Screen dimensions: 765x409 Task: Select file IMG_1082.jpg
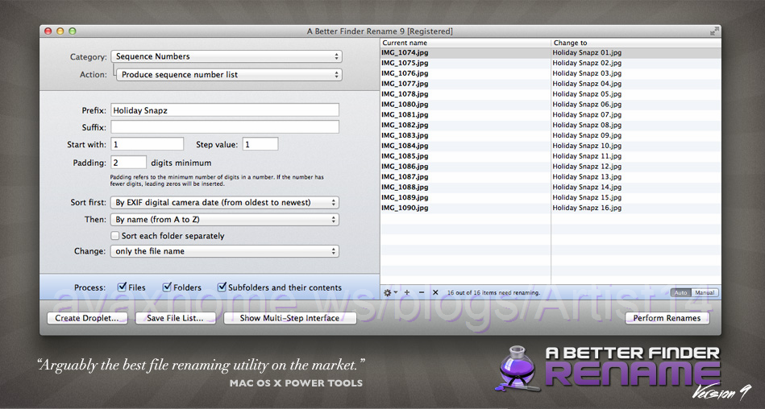[x=405, y=125]
